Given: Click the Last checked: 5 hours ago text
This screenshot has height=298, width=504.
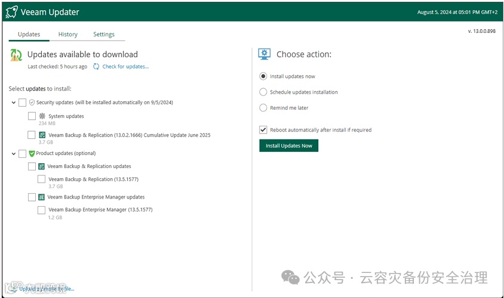Looking at the screenshot, I should coord(57,66).
